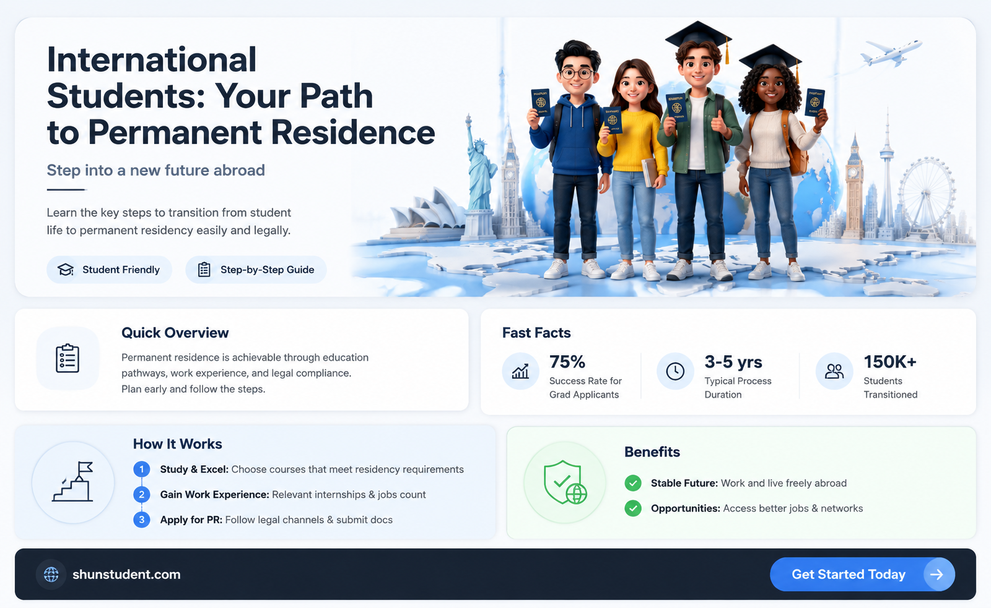Image resolution: width=991 pixels, height=608 pixels.
Task: Click the Fast Facts heading
Action: pyautogui.click(x=536, y=333)
